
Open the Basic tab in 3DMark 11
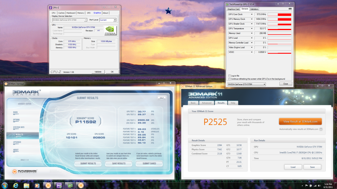pos(193,103)
